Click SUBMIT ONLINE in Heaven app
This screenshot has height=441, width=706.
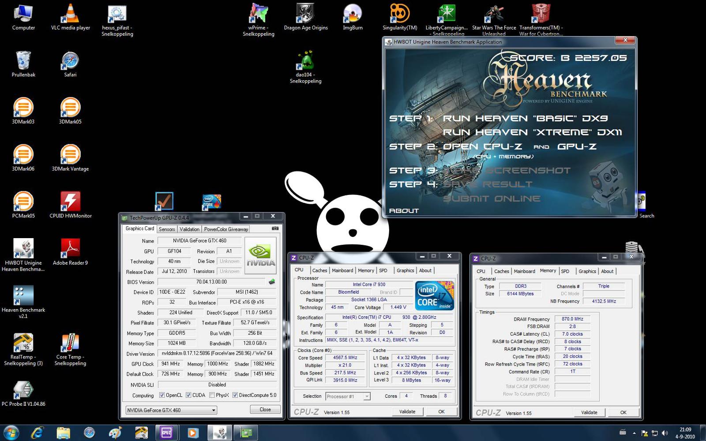pos(492,198)
